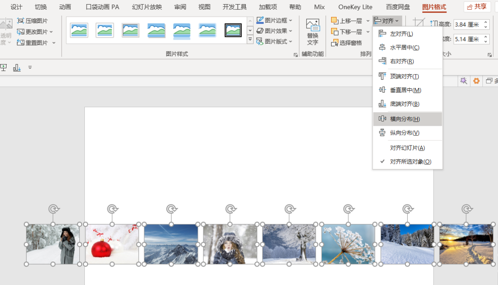The image size is (498, 285).
Task: Click rotate handle above red ornament picture
Action: point(112,209)
